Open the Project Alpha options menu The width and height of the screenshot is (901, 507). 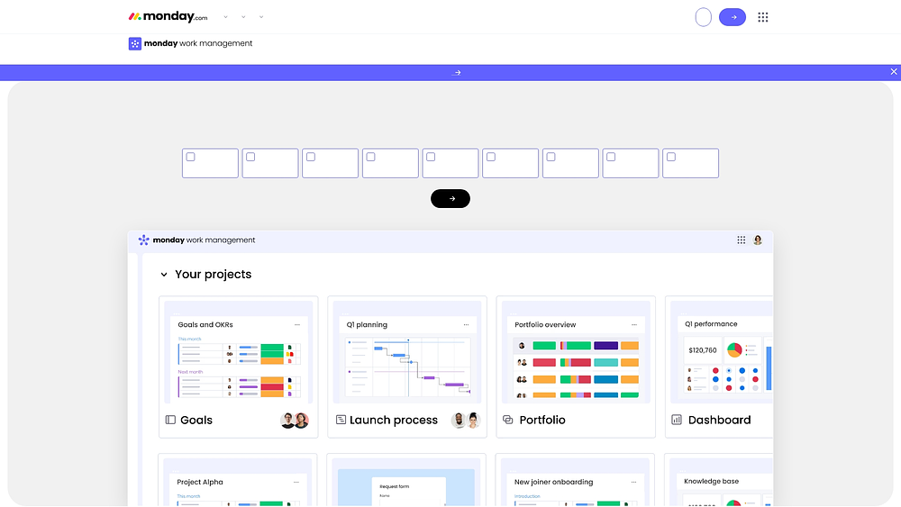coord(296,483)
